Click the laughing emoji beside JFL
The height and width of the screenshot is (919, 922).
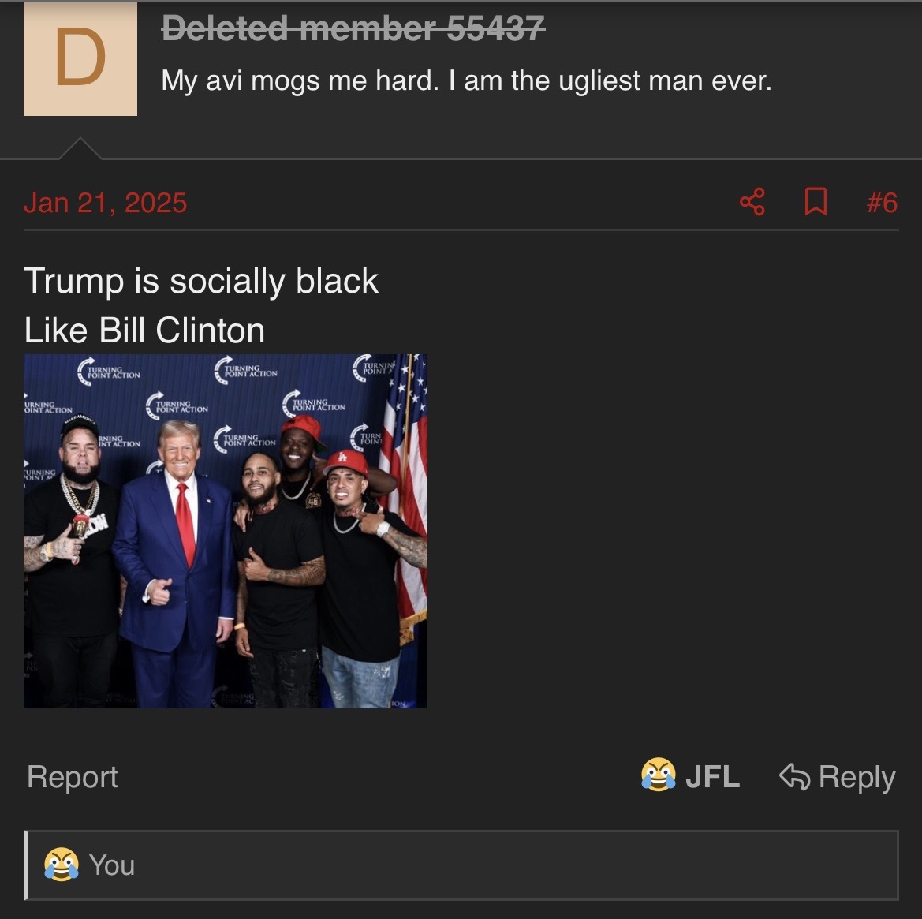coord(658,775)
